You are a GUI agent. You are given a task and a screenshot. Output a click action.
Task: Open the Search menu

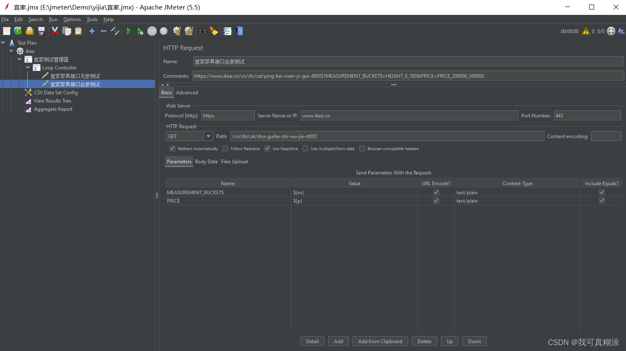point(36,19)
